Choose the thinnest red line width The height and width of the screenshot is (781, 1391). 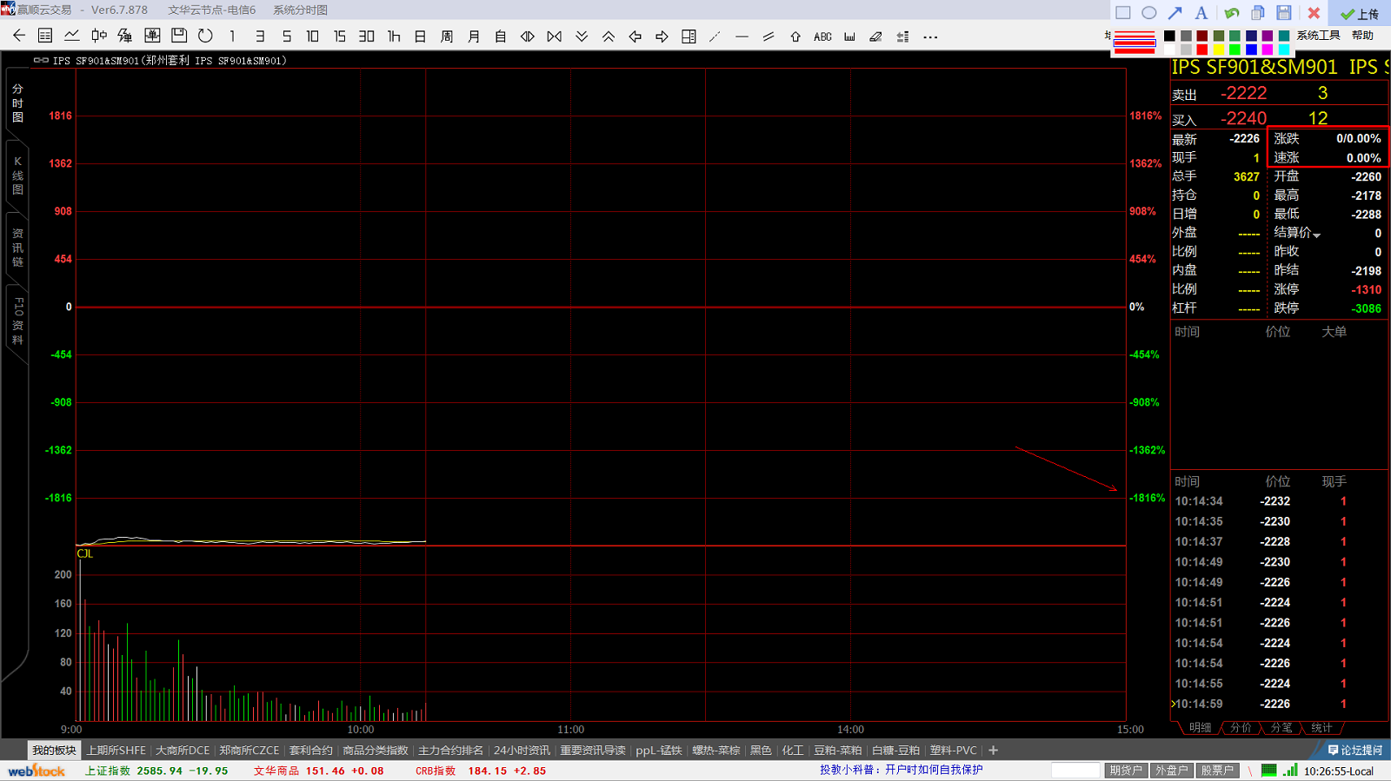pyautogui.click(x=1134, y=33)
